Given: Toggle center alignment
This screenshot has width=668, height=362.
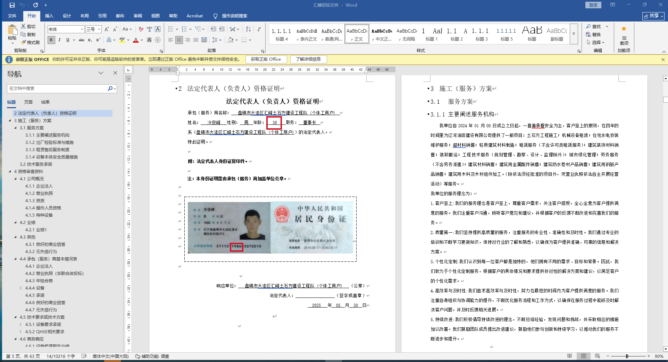Looking at the screenshot, I should [179, 40].
